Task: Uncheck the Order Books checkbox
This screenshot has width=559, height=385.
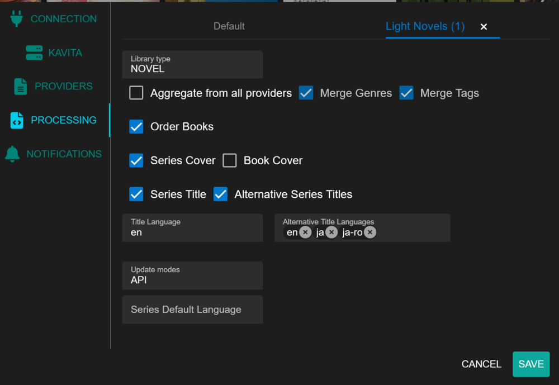Action: pyautogui.click(x=136, y=126)
